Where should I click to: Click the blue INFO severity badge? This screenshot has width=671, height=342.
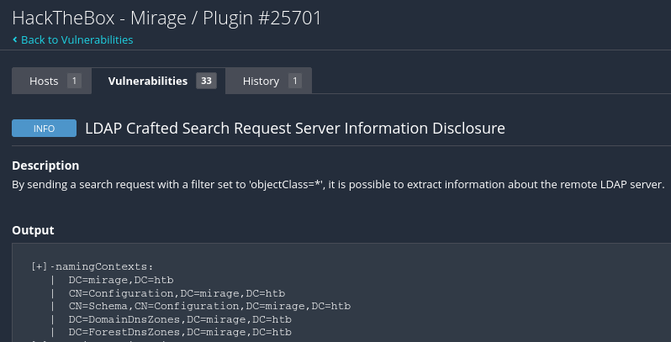(44, 129)
